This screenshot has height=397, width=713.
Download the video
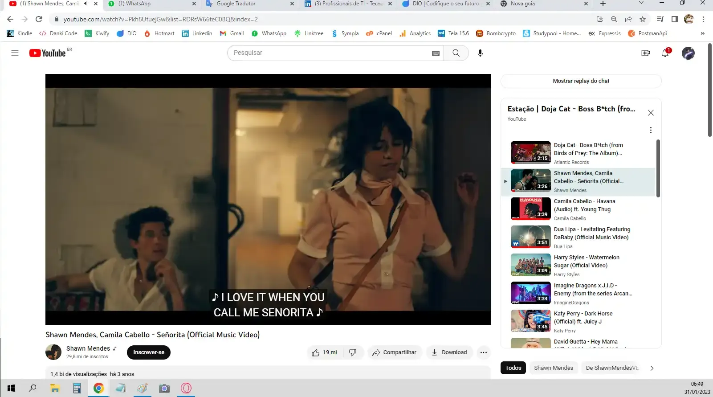tap(449, 352)
